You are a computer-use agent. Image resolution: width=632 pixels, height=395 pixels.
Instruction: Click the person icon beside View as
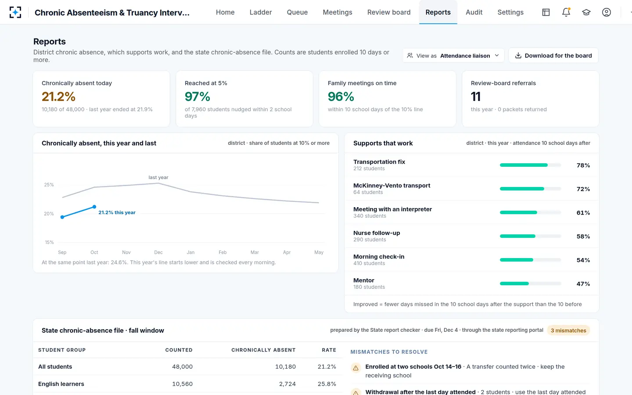410,56
